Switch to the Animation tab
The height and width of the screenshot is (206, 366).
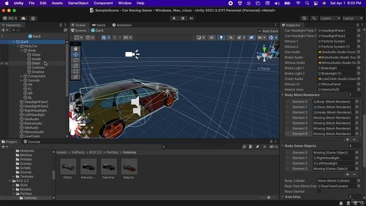pos(122,25)
